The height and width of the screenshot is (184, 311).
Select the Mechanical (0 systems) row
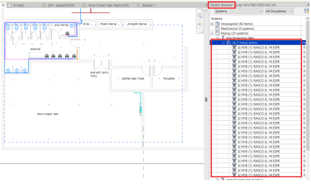[237, 28]
